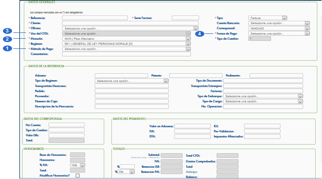Click the Honorarios Total field
Image resolution: width=322 pixels, height=179 pixels.
(x=77, y=170)
